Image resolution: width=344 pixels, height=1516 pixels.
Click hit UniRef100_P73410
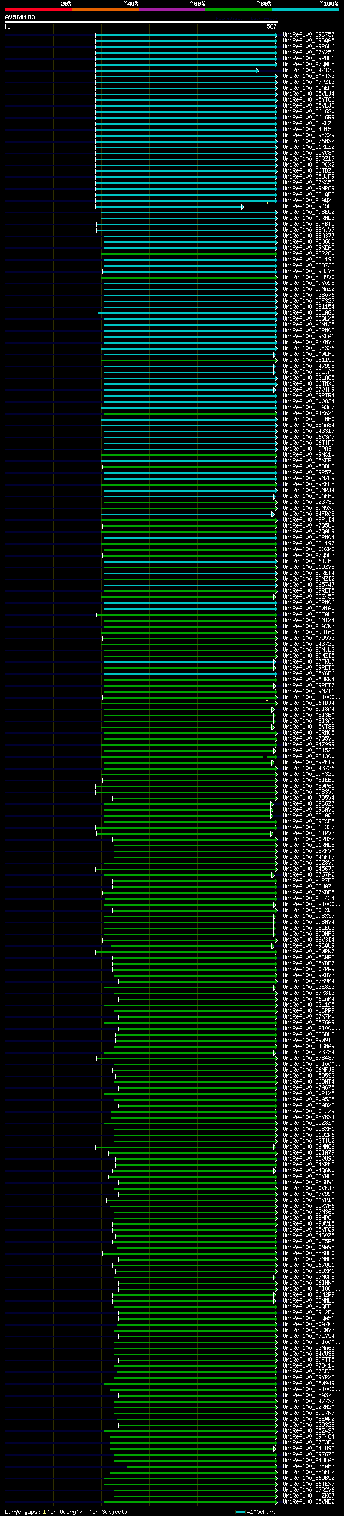pyautogui.click(x=308, y=1365)
